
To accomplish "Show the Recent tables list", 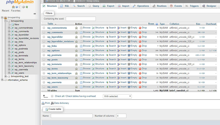I will [5, 11].
